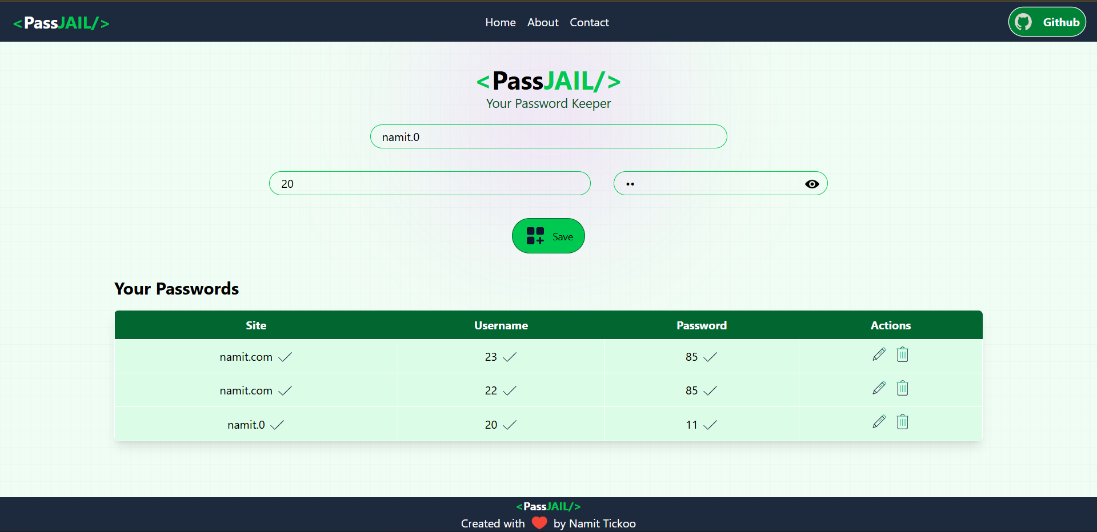This screenshot has height=532, width=1097.
Task: Click the Github link button
Action: pyautogui.click(x=1047, y=21)
